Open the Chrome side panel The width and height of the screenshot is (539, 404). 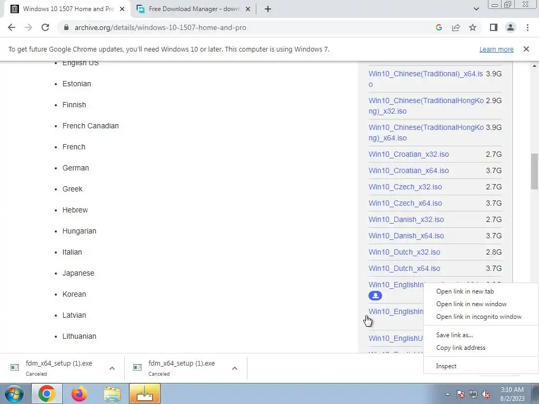494,27
